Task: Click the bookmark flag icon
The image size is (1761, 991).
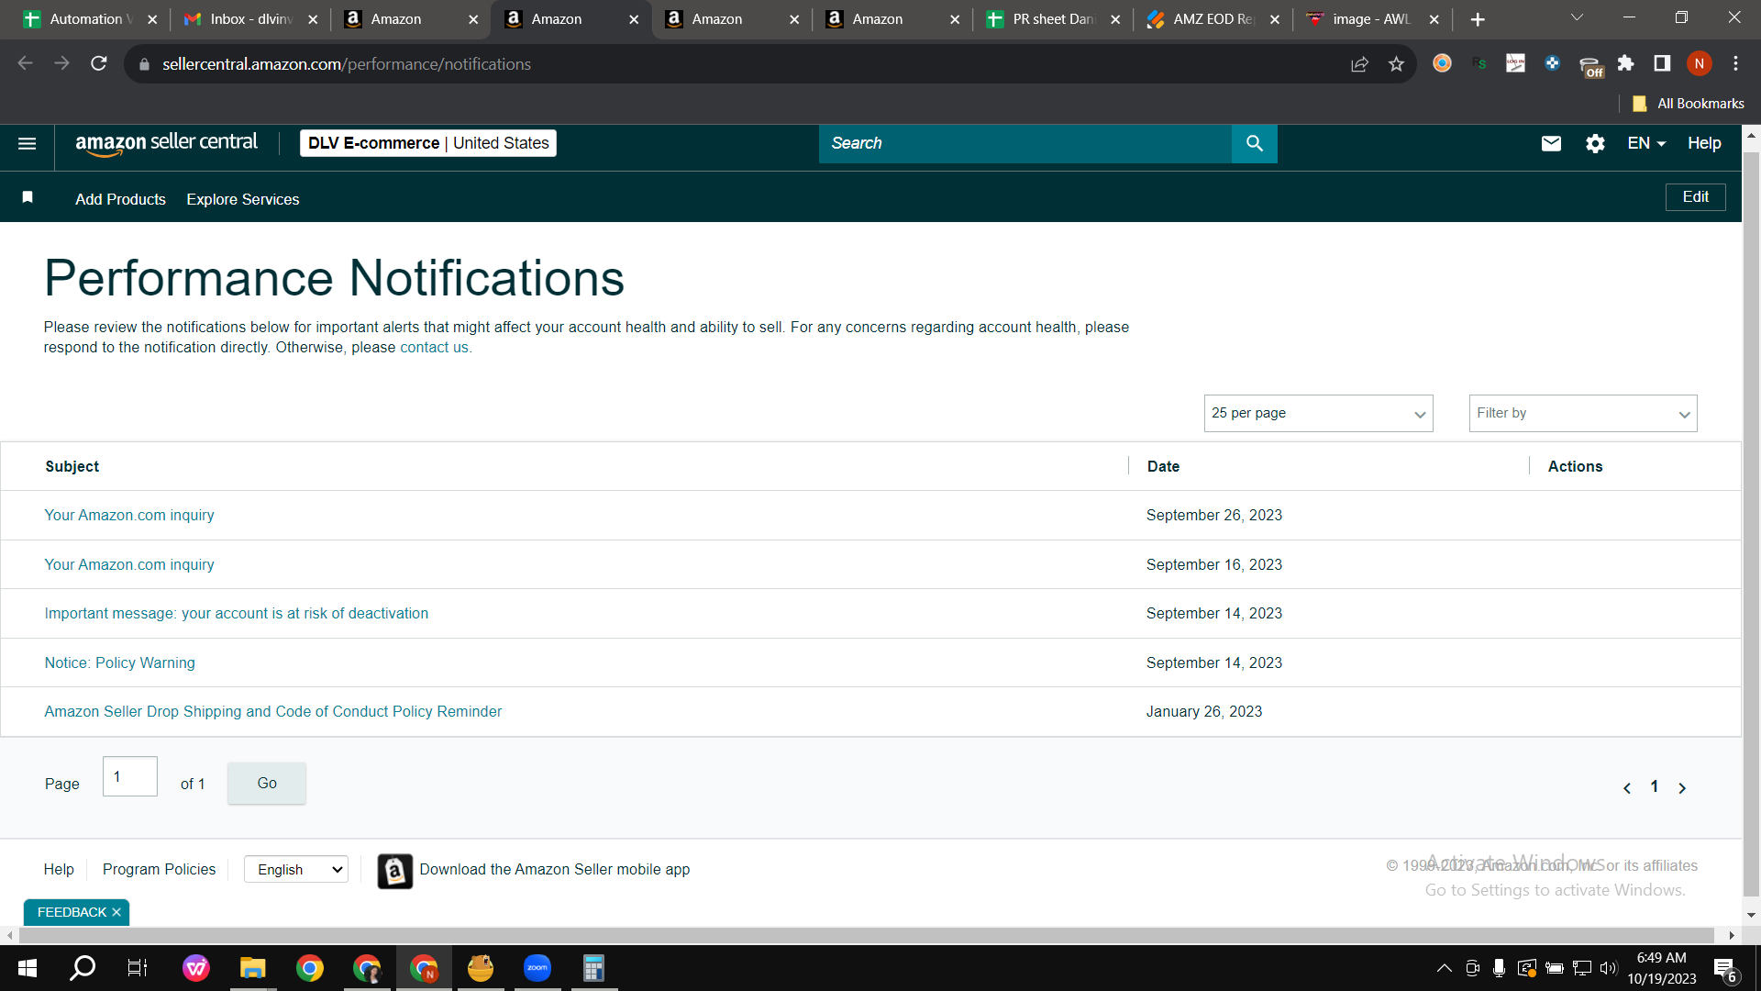Action: click(28, 197)
